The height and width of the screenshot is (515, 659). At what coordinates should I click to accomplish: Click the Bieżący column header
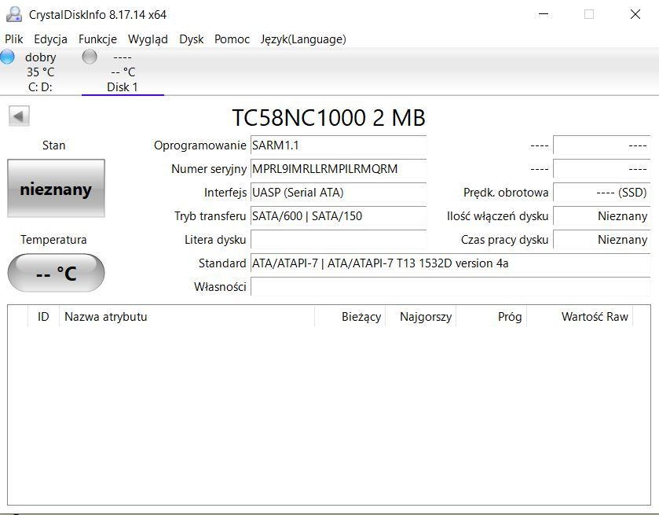pos(350,316)
